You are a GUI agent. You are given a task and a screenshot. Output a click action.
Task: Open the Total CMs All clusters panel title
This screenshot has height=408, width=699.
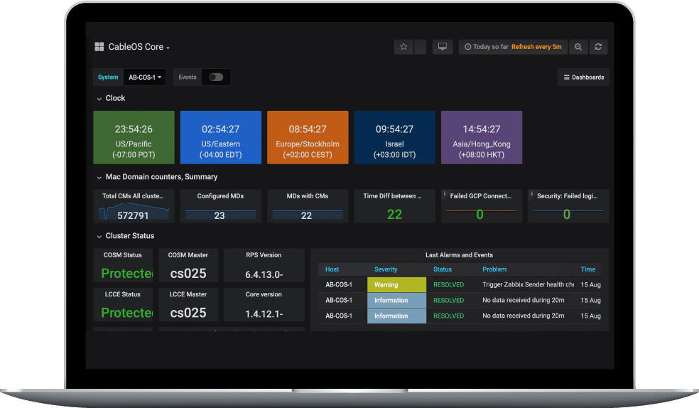tap(133, 196)
